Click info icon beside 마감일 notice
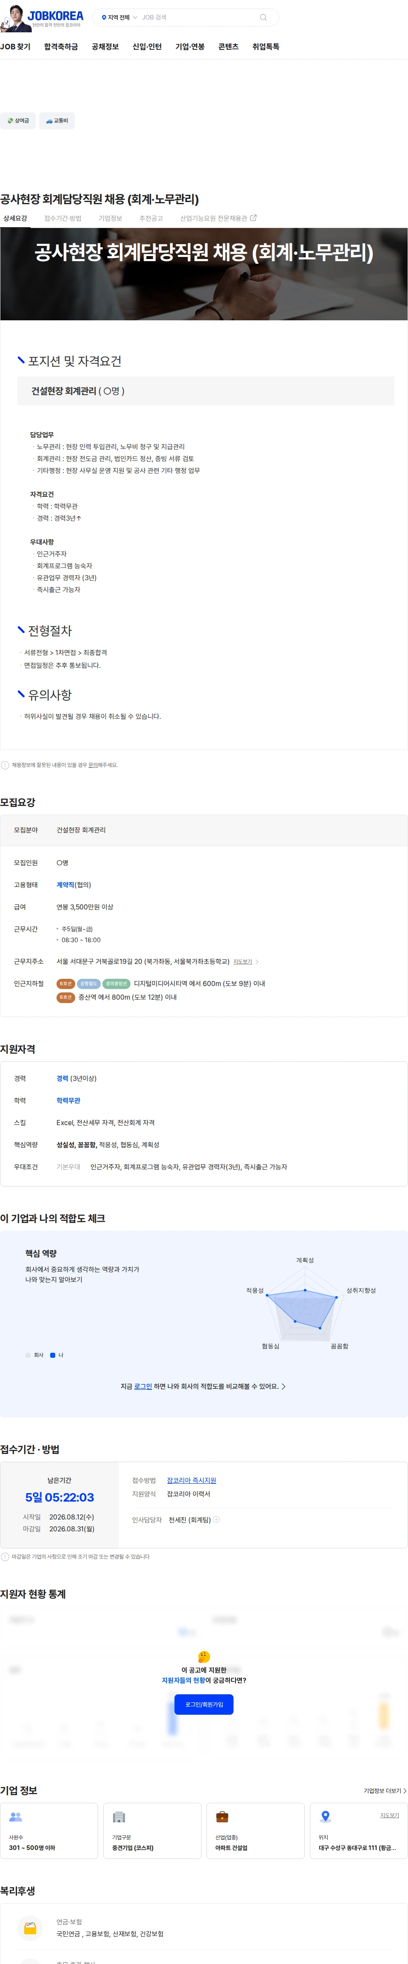This screenshot has height=1964, width=408. point(6,1557)
